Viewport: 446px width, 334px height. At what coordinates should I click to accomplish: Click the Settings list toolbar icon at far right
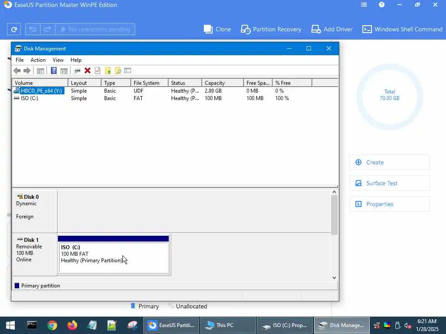click(x=128, y=71)
